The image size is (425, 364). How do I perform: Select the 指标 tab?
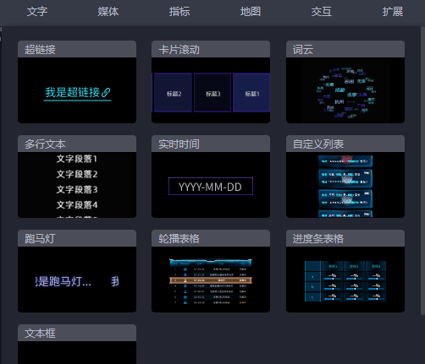(179, 12)
